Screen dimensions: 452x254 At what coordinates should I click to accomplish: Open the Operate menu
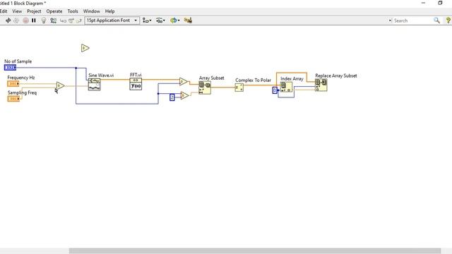coord(54,11)
